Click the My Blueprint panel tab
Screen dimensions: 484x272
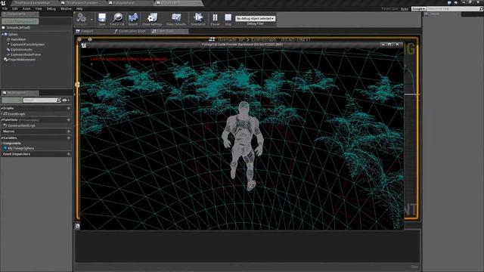point(20,93)
